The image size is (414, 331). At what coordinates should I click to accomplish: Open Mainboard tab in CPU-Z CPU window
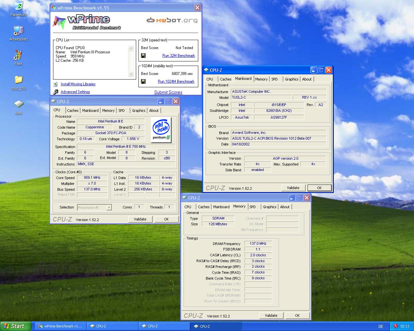[x=90, y=111]
